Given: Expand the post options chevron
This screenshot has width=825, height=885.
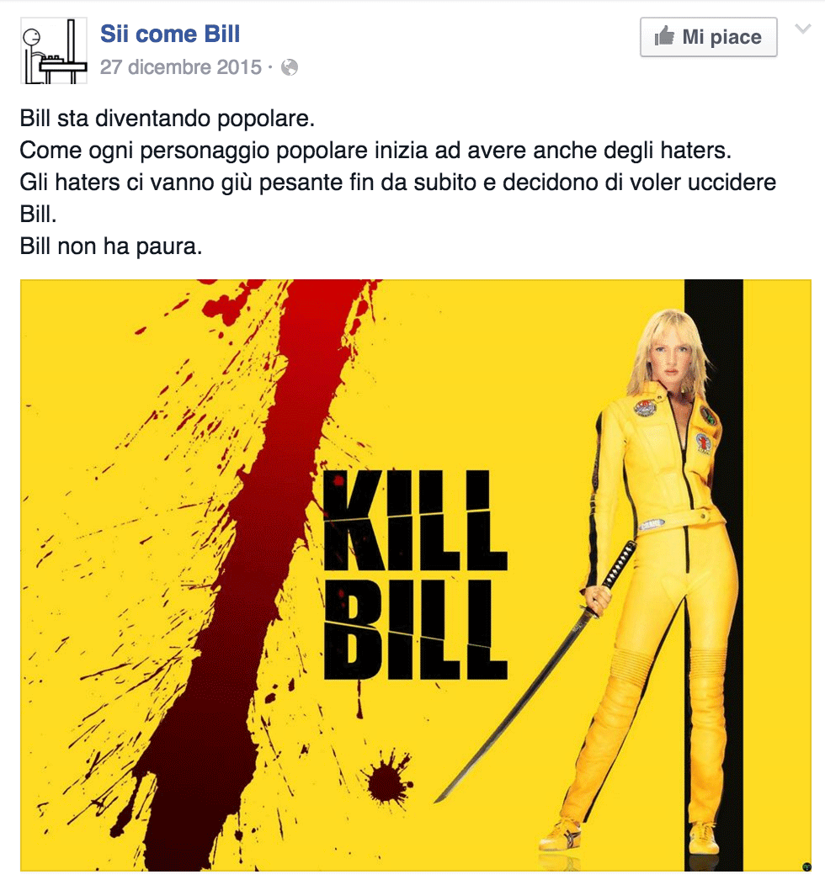Looking at the screenshot, I should [802, 29].
